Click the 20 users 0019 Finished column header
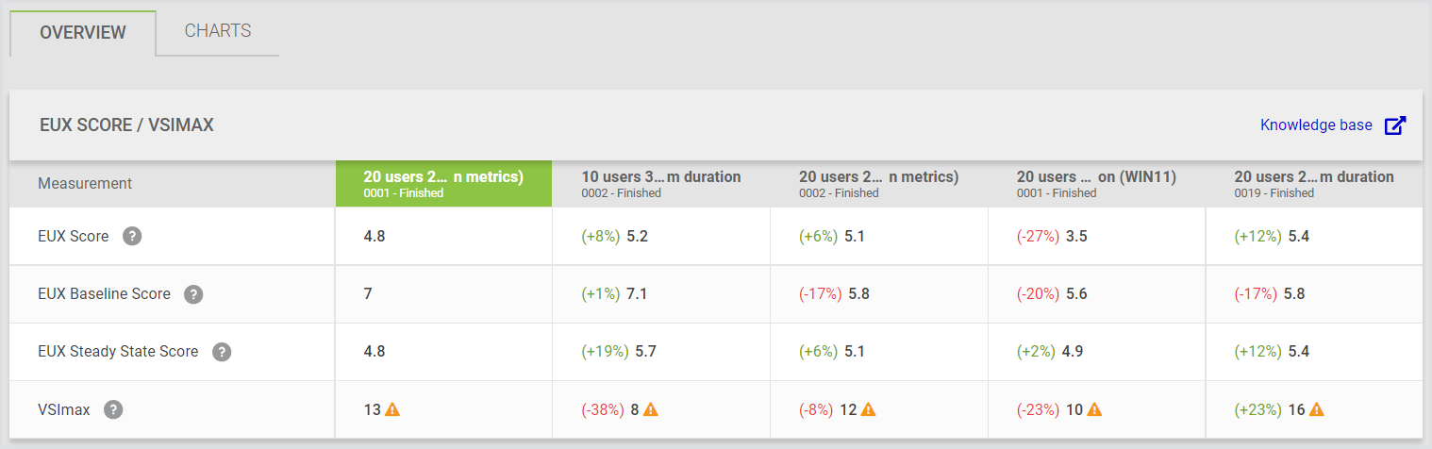The height and width of the screenshot is (449, 1432). [x=1313, y=183]
